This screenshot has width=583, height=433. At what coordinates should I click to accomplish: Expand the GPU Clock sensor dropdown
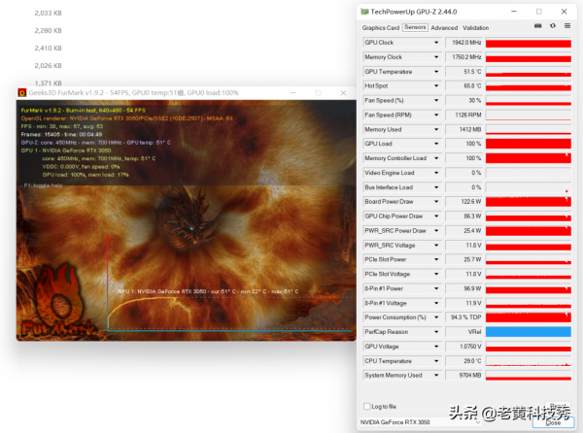[436, 43]
